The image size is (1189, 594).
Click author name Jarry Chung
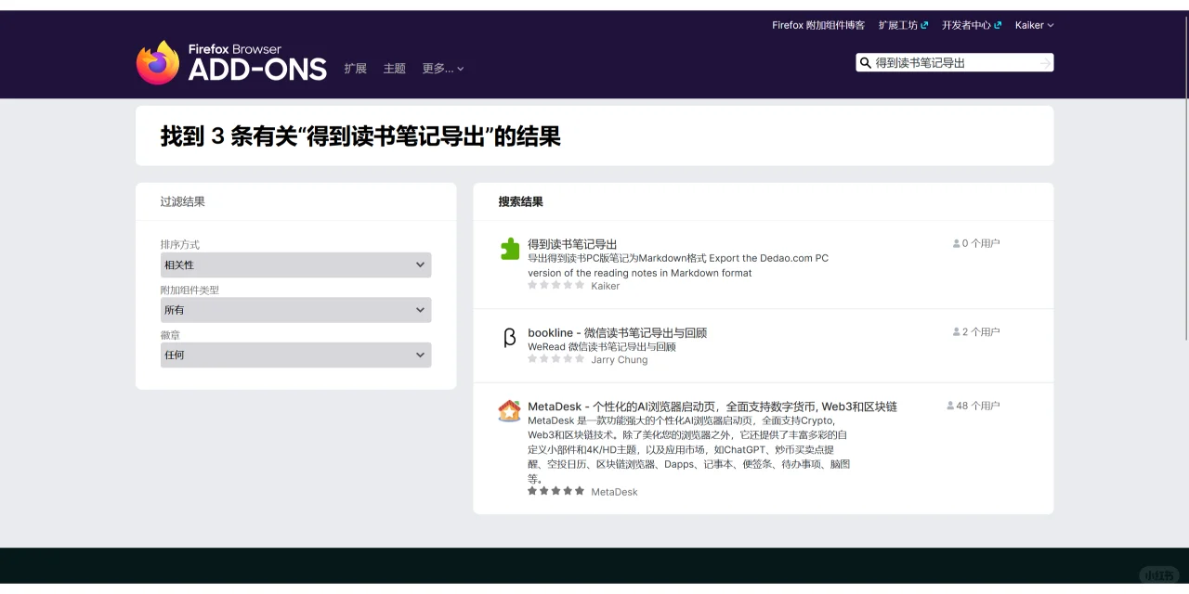pyautogui.click(x=620, y=360)
